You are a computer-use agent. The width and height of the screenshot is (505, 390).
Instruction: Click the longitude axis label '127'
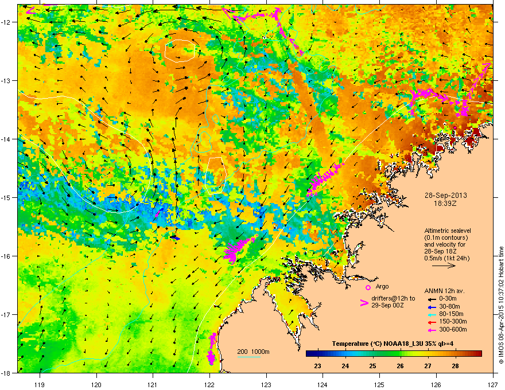(493, 384)
